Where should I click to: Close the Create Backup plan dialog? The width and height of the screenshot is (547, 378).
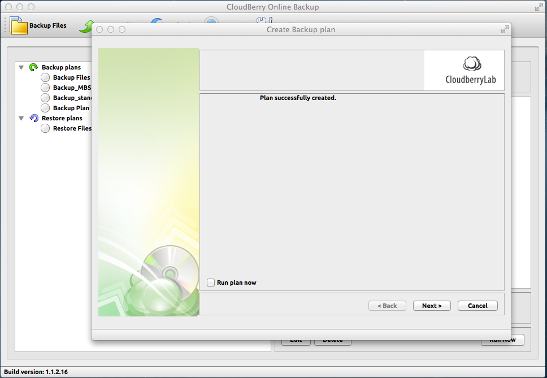[x=99, y=29]
